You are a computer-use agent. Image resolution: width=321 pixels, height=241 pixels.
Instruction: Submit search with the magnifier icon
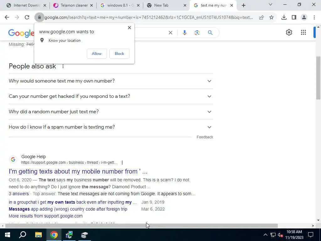pos(210,33)
